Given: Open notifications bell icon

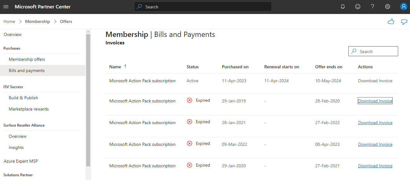Looking at the screenshot, I should point(343,7).
